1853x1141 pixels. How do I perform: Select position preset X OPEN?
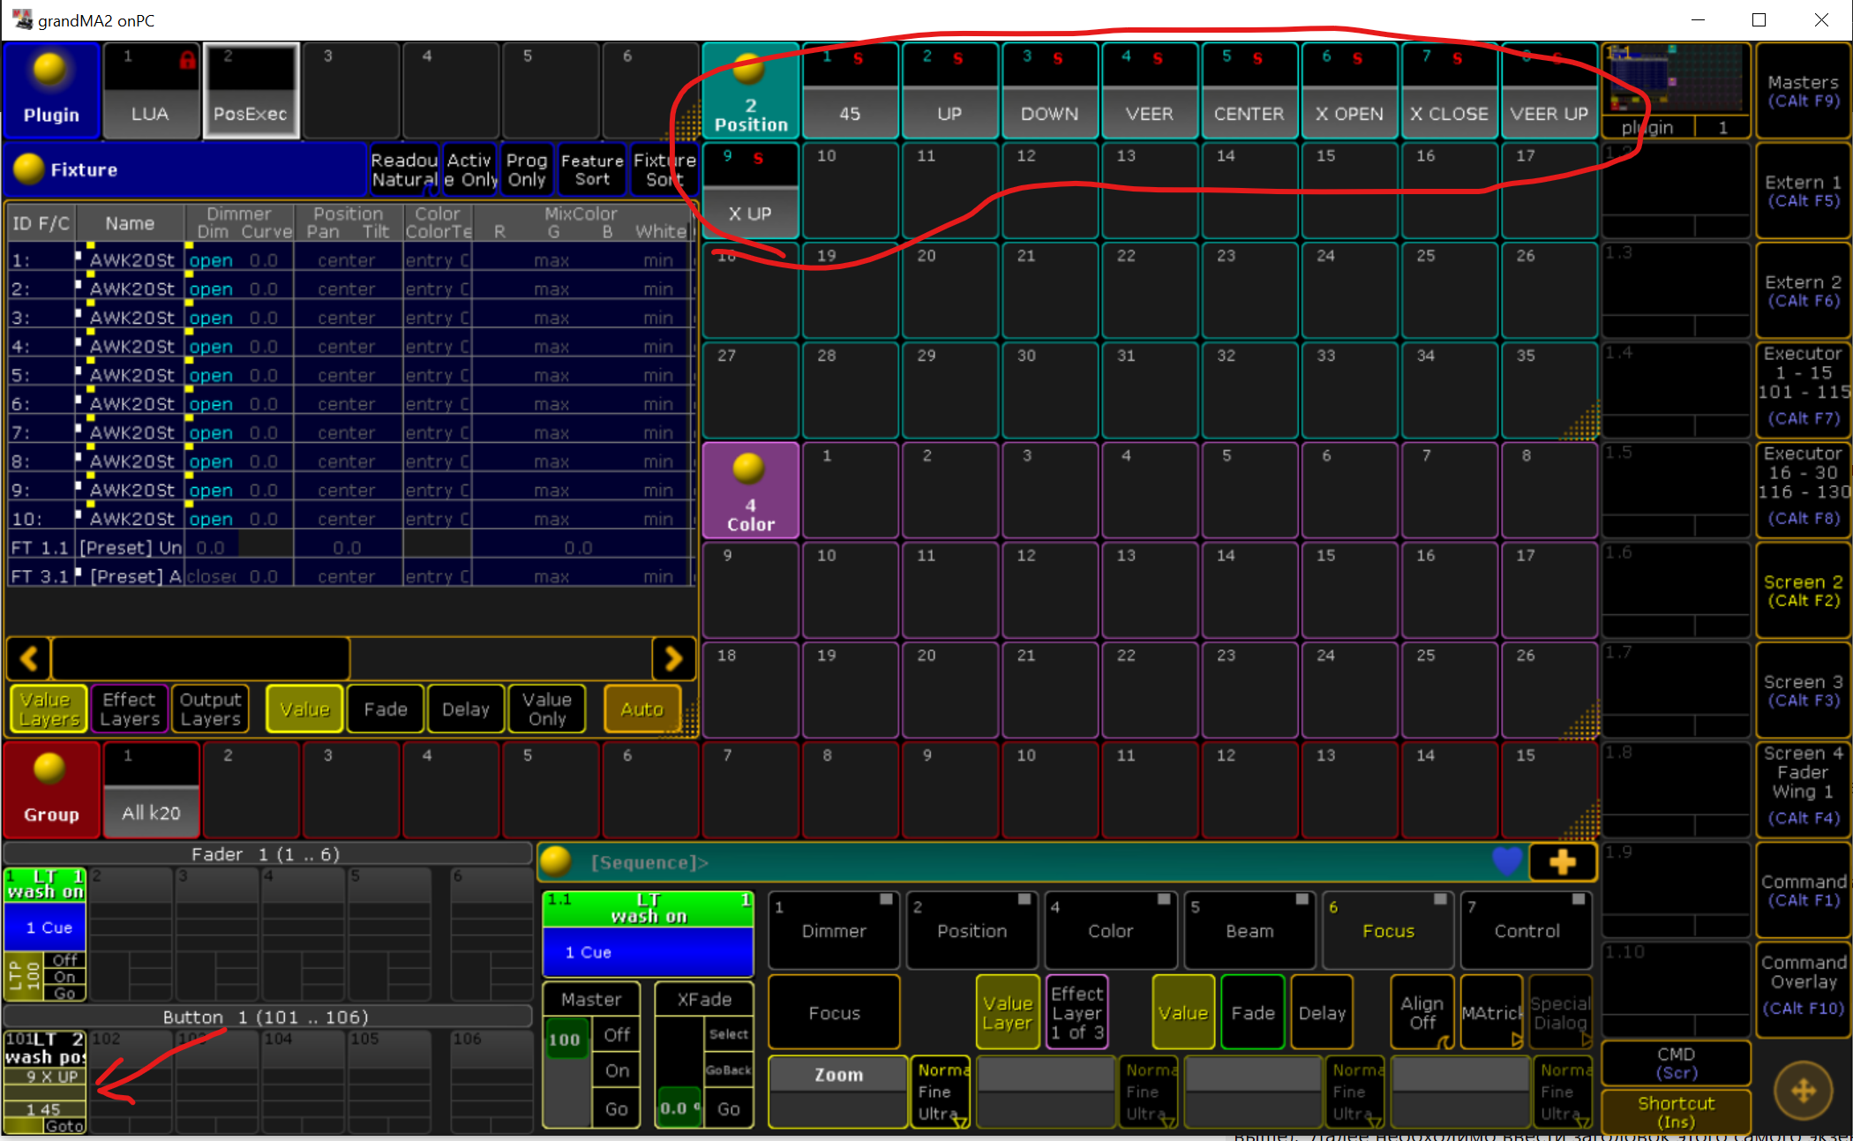pos(1349,91)
